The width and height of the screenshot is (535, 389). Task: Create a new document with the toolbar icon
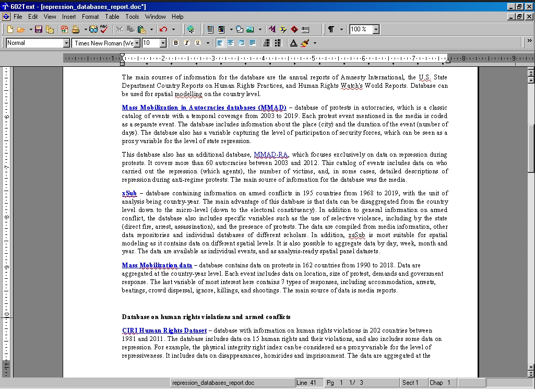(x=10, y=29)
